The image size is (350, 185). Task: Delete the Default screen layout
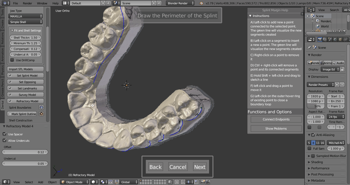pos(109,3)
